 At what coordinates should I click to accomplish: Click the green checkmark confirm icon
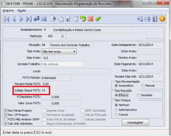tap(98, 19)
